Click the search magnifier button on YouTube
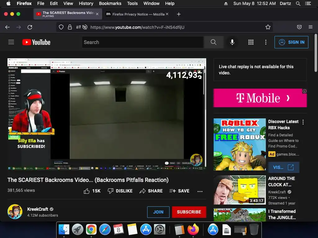This screenshot has width=318, height=238. pyautogui.click(x=213, y=42)
